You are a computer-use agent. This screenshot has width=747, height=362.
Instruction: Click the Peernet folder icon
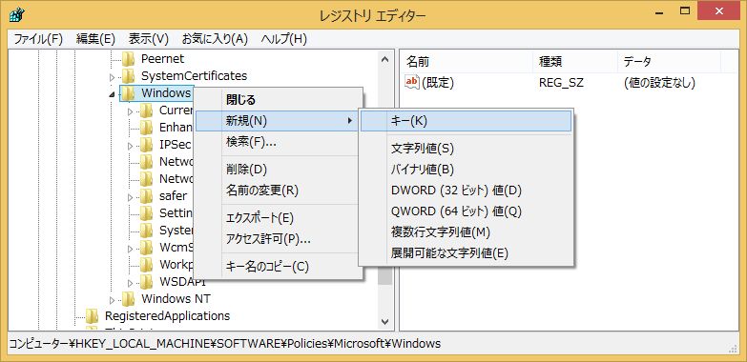(x=128, y=59)
